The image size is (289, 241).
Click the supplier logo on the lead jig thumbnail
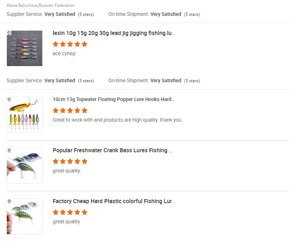coord(9,33)
